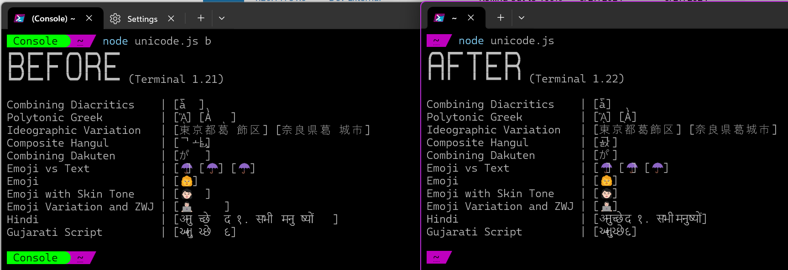This screenshot has height=270, width=788.
Task: Click 'Gujarati Script' in AFTER window
Action: [x=475, y=232]
